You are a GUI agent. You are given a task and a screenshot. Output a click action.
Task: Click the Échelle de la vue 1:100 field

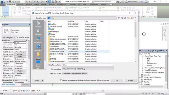point(20,42)
